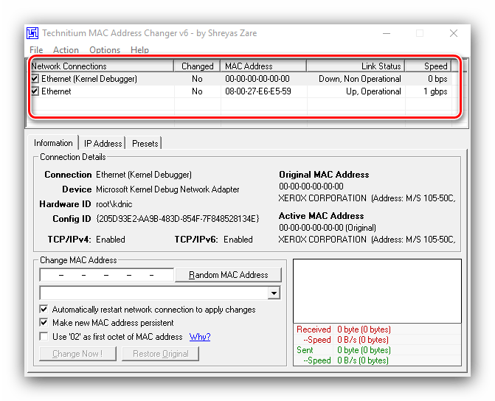
Task: Sort by the MAC Address column header
Action: point(263,66)
